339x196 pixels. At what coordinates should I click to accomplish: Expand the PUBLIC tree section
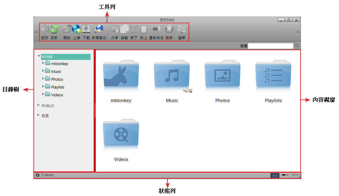click(39, 105)
